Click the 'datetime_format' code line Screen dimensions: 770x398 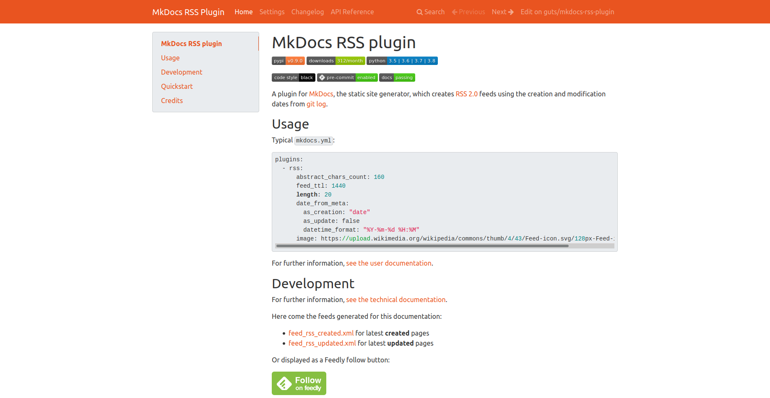[361, 230]
